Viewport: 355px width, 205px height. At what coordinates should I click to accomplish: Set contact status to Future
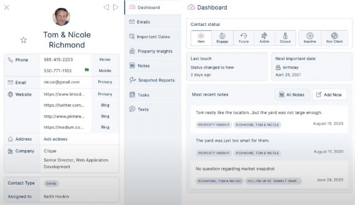click(x=244, y=38)
